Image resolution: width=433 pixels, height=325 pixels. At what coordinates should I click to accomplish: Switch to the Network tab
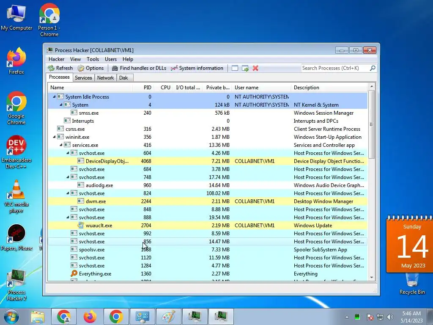point(105,78)
